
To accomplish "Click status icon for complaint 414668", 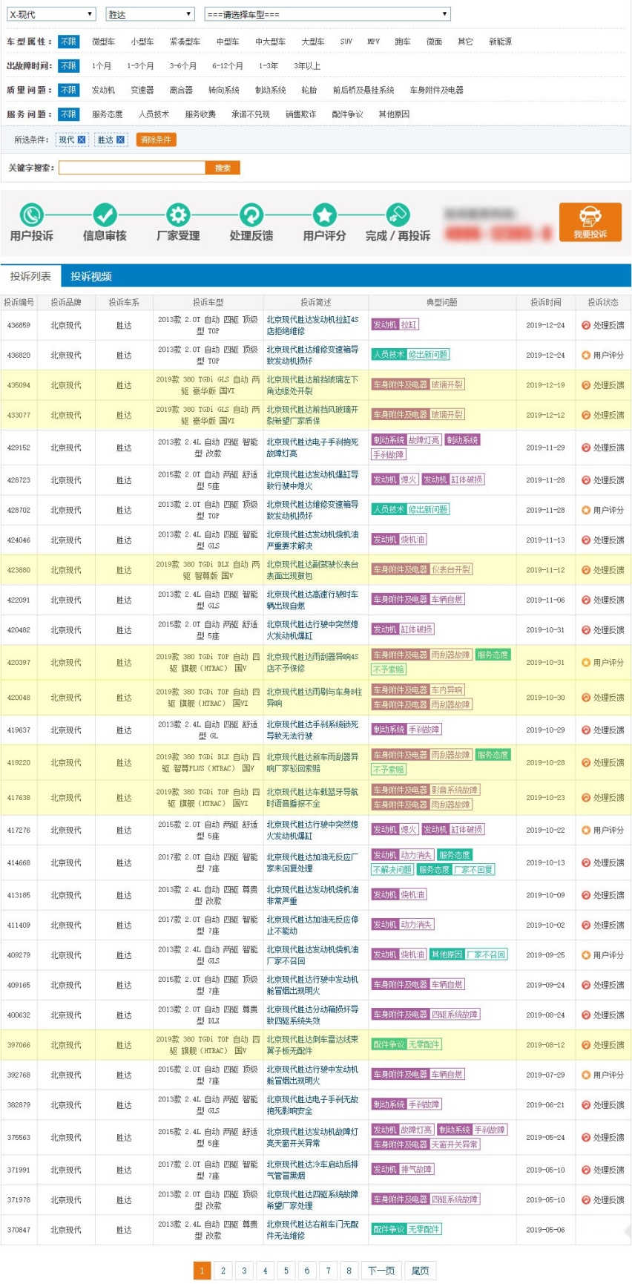I will tap(586, 862).
